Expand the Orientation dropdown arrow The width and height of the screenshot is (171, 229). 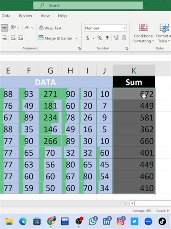click(18, 28)
